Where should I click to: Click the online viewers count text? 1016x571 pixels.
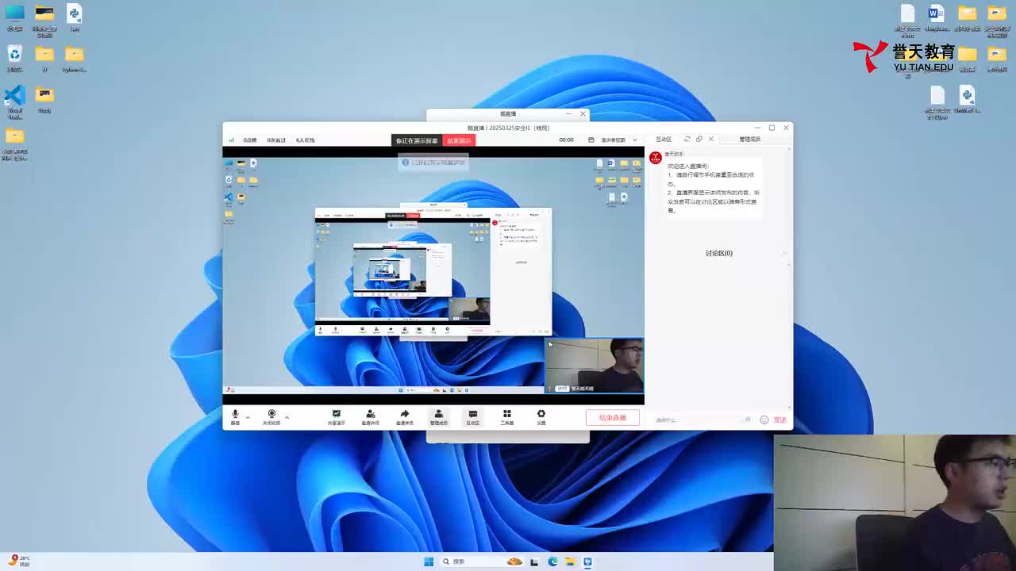point(306,140)
